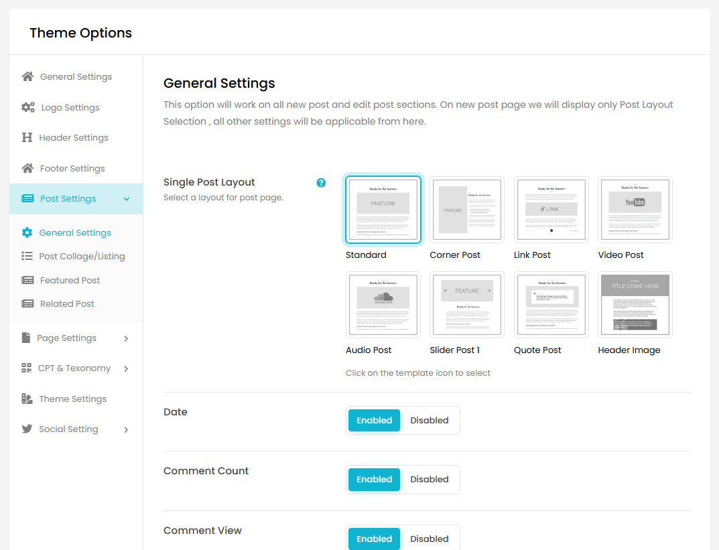Click the Header Settings H icon
This screenshot has width=719, height=550.
point(27,137)
